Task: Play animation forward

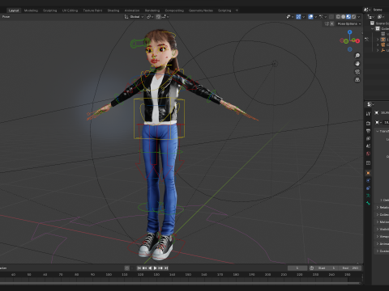Action: [x=156, y=268]
